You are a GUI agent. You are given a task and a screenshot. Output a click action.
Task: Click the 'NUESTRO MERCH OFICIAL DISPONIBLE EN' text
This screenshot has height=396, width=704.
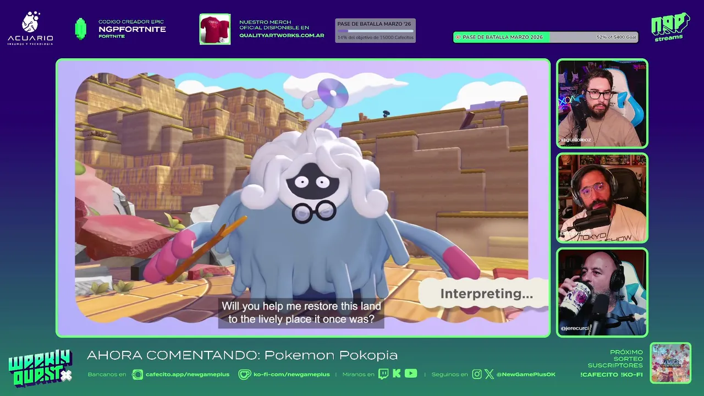(274, 25)
